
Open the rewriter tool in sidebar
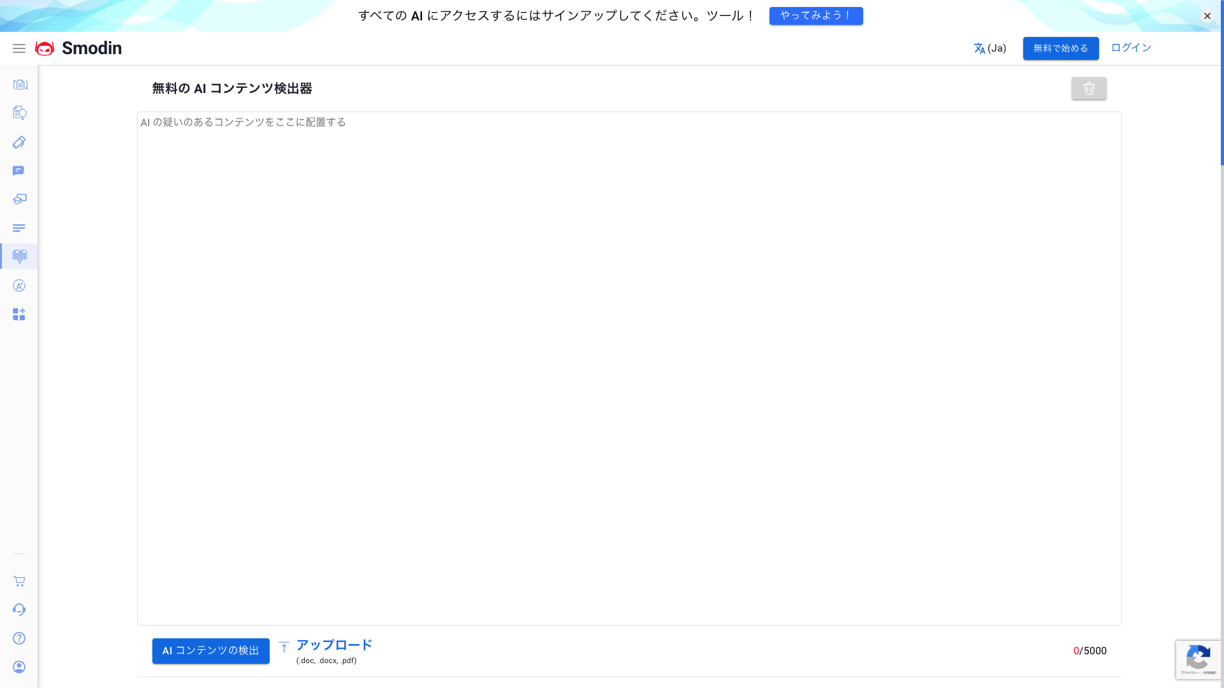click(20, 85)
